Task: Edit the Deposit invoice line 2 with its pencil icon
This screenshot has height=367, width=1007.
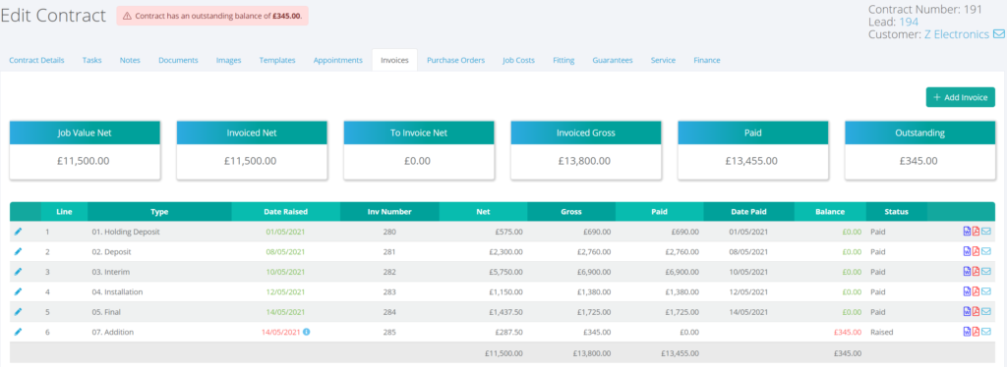Action: click(x=18, y=251)
